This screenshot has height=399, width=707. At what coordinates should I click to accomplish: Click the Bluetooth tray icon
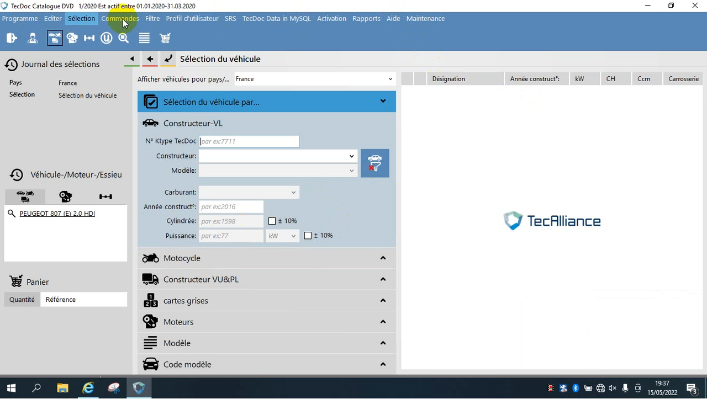tap(575, 388)
